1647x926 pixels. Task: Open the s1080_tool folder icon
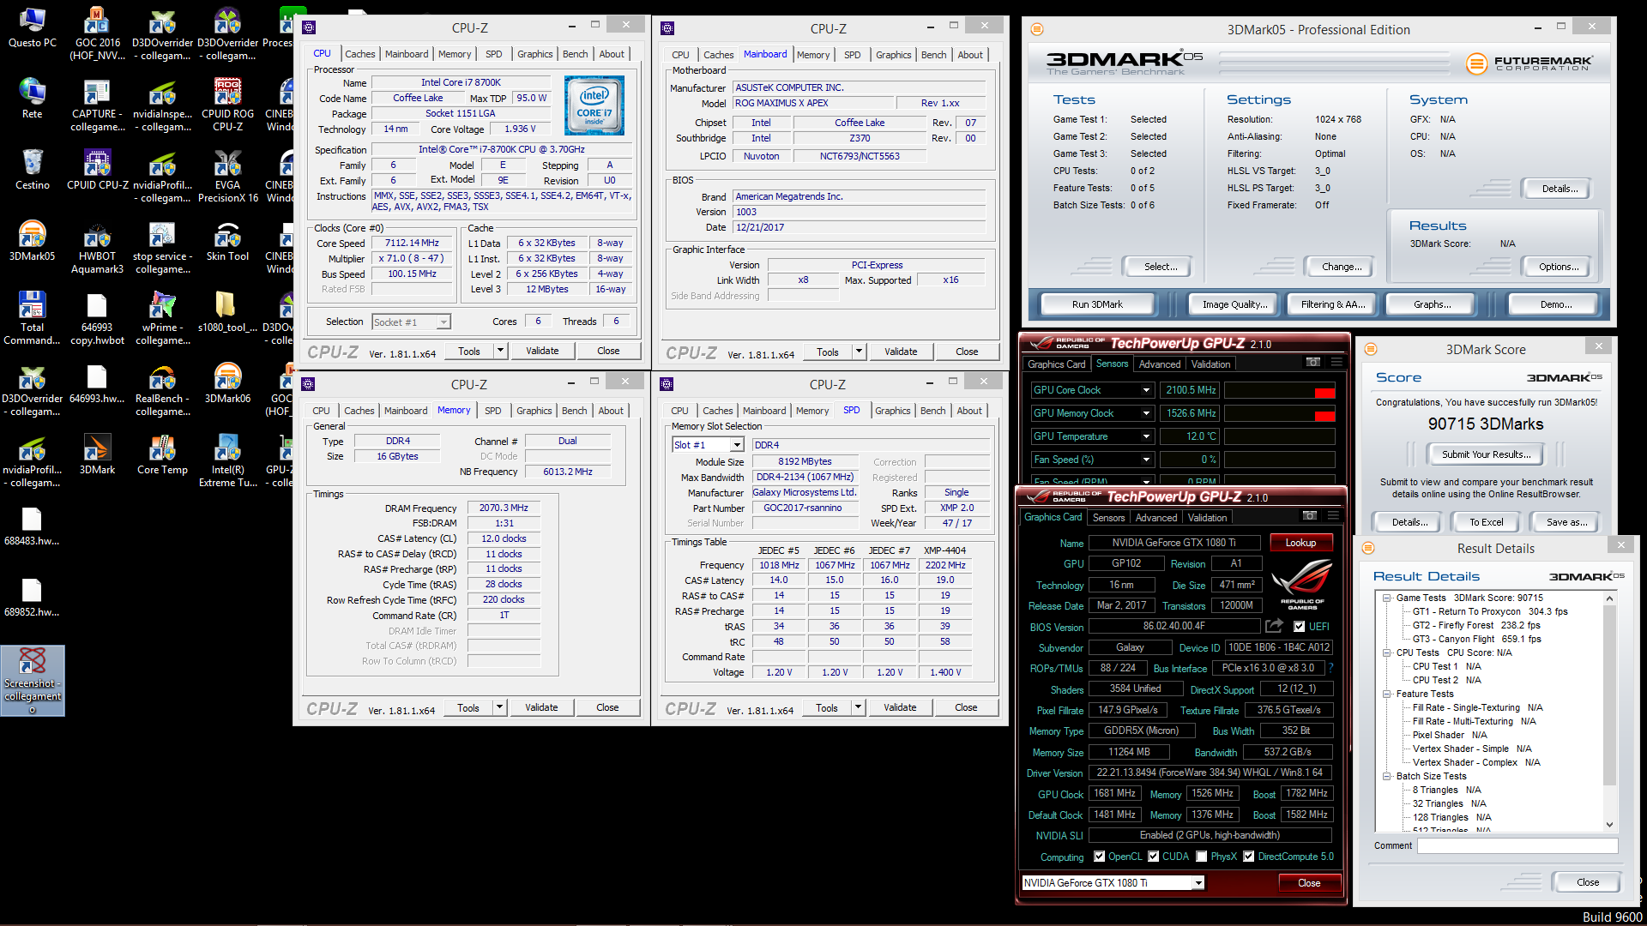tap(227, 312)
